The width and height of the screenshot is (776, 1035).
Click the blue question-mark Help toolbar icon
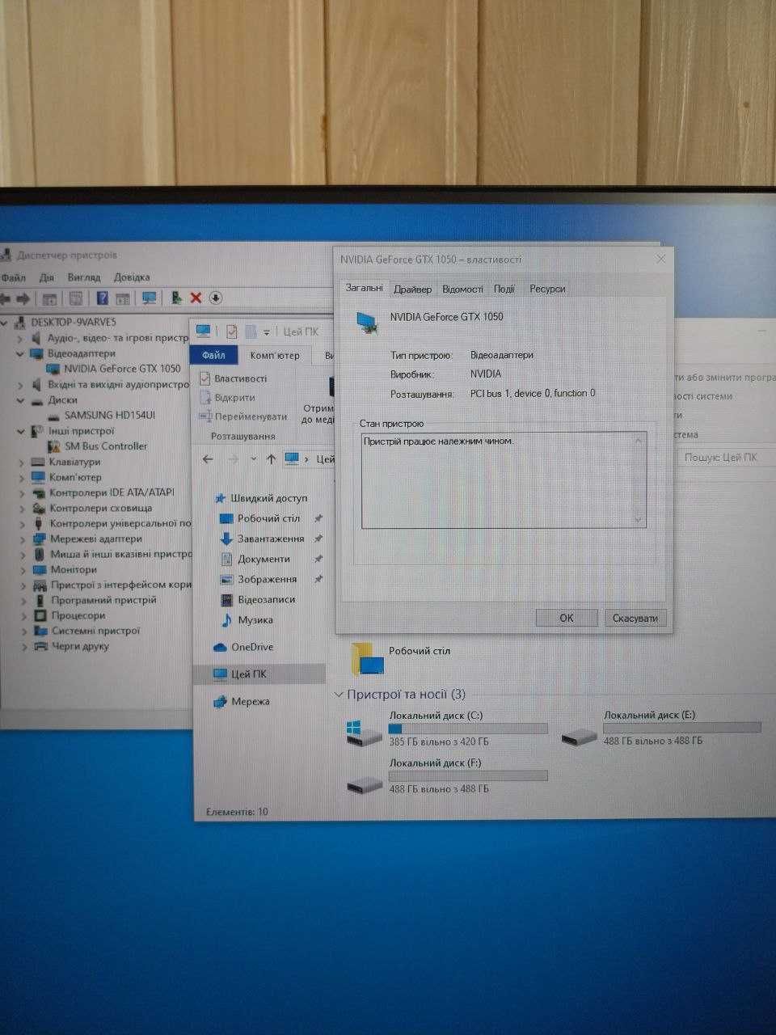[102, 298]
